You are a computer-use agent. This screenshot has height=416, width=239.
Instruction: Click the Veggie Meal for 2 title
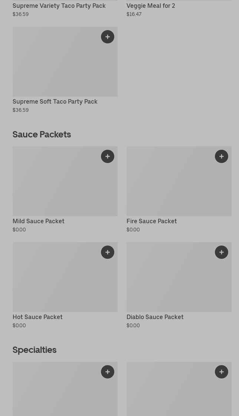pyautogui.click(x=151, y=6)
